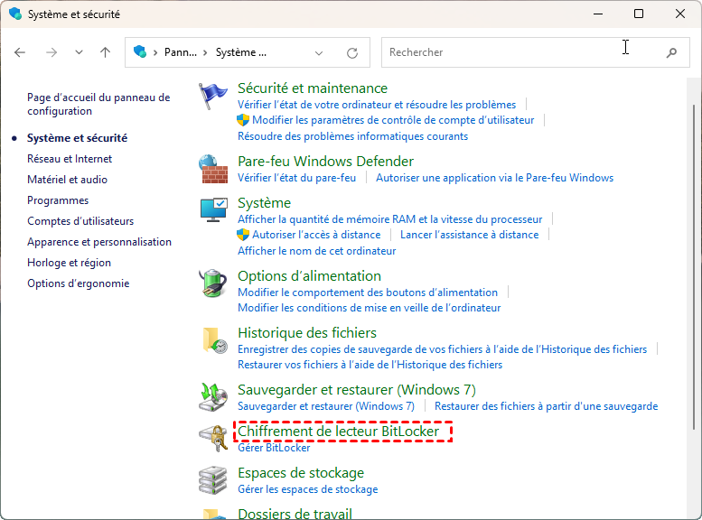Click Gérer BitLocker link
The height and width of the screenshot is (520, 702).
pyautogui.click(x=274, y=448)
